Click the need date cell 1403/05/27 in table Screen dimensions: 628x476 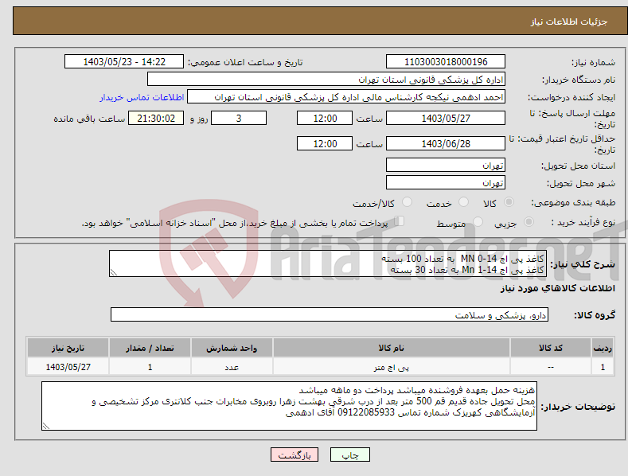(x=68, y=367)
